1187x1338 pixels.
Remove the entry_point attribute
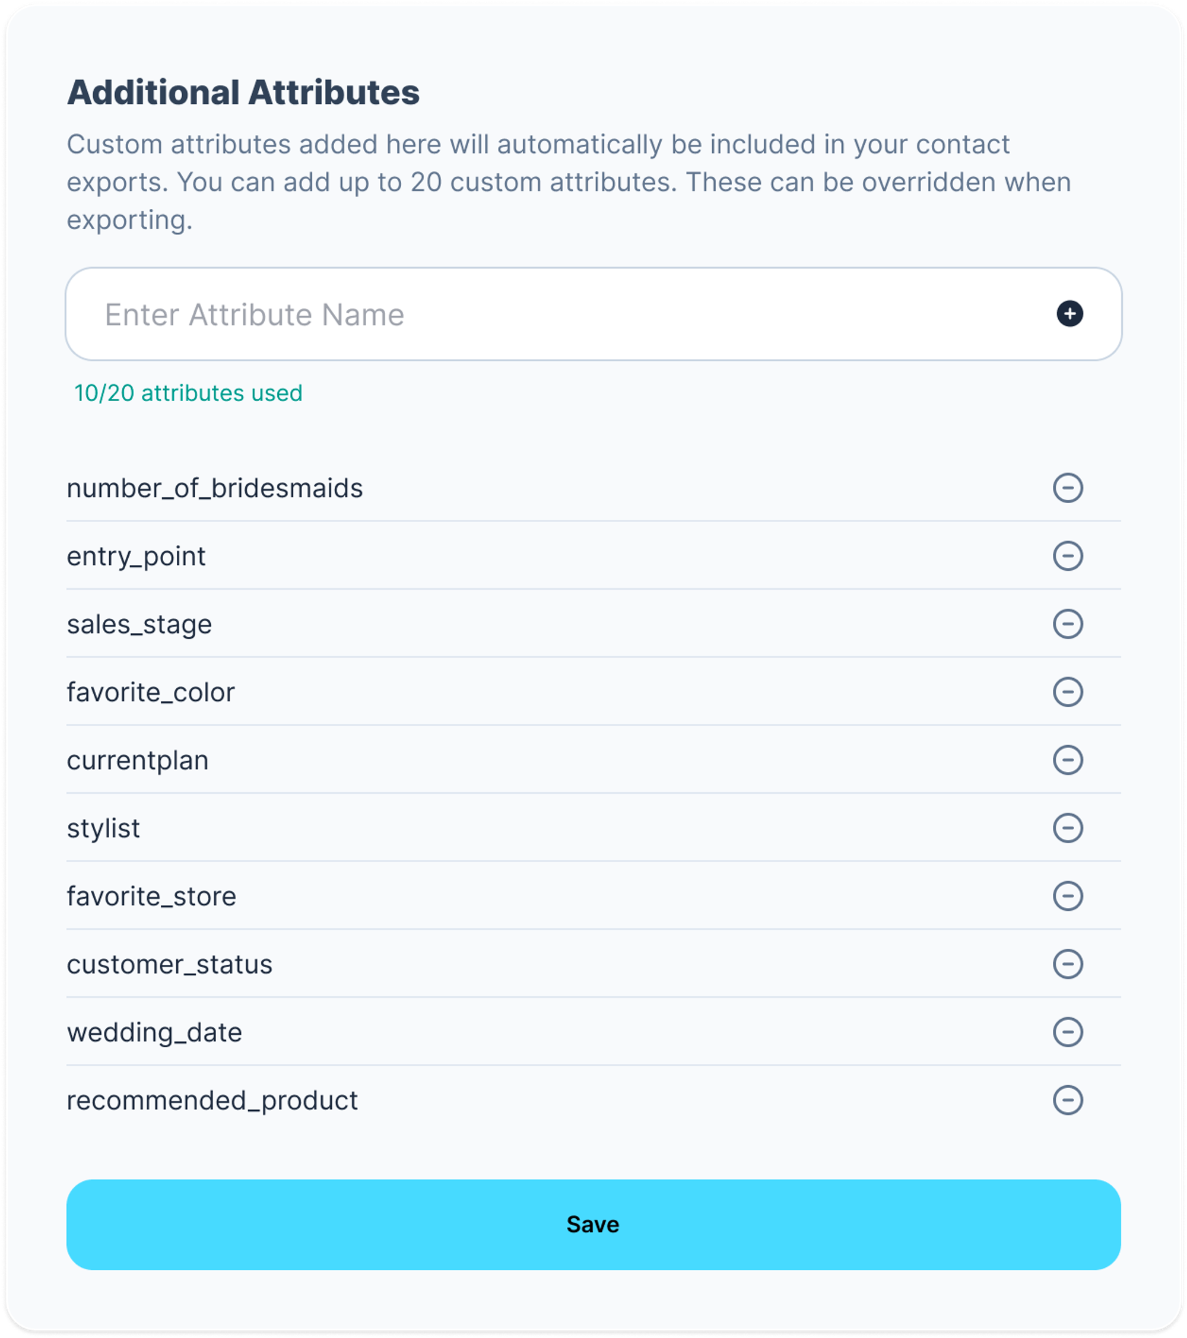click(1067, 556)
